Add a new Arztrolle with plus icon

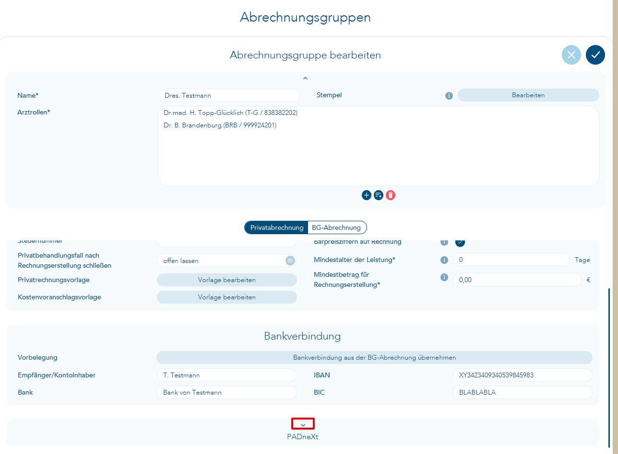pyautogui.click(x=367, y=195)
